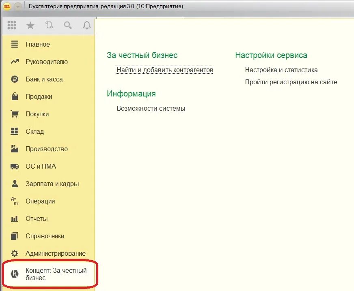Open Возможности системы link

tap(151, 108)
